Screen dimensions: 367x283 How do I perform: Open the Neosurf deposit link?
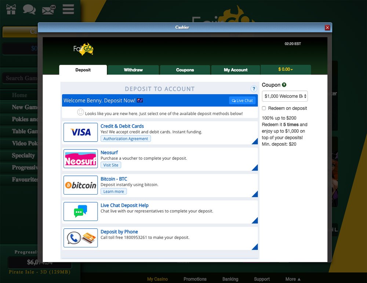[x=109, y=152]
